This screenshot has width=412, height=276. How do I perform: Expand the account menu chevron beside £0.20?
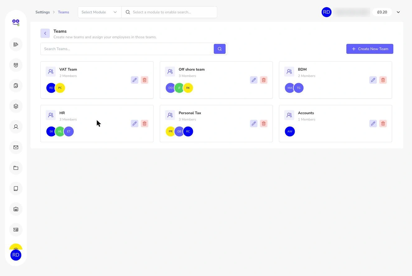pyautogui.click(x=398, y=12)
